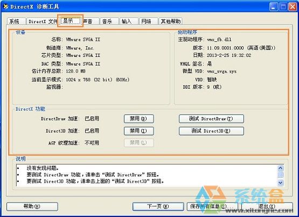Switch to the 其他帮助 tab

170,21
